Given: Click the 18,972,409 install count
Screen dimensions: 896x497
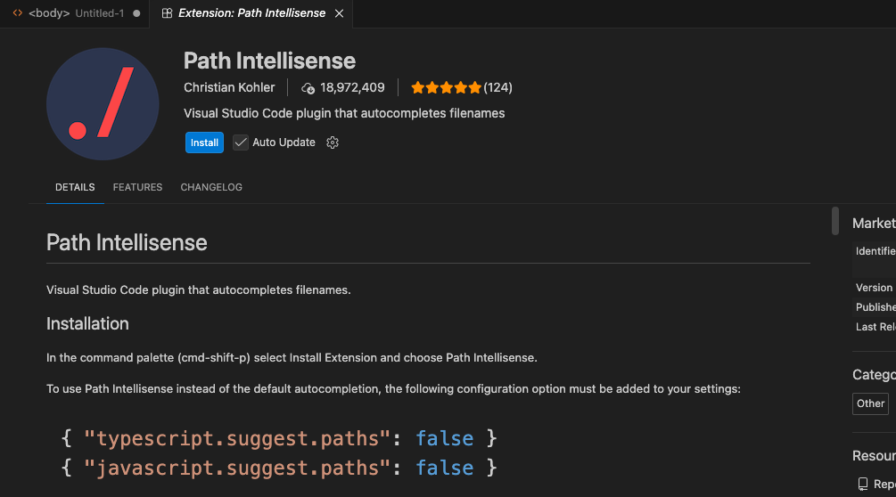Looking at the screenshot, I should pyautogui.click(x=352, y=87).
